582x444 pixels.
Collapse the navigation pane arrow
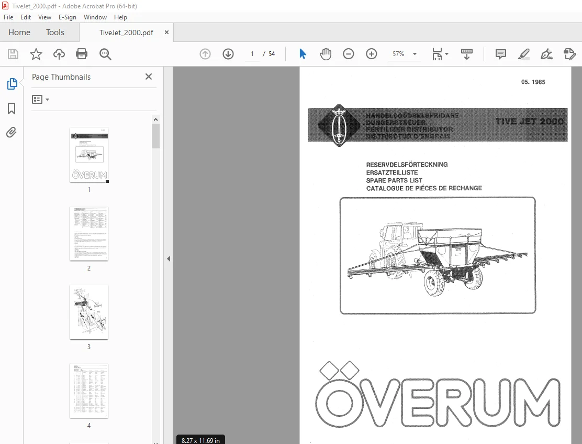pyautogui.click(x=169, y=258)
